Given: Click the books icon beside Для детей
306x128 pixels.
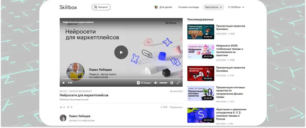Looking at the screenshot, I should [x=156, y=7].
